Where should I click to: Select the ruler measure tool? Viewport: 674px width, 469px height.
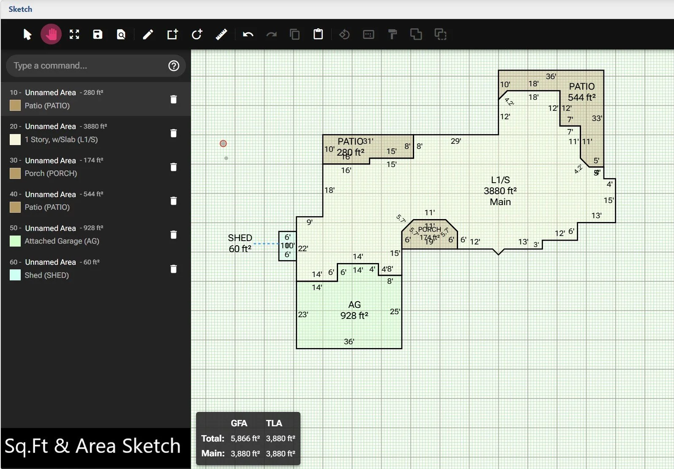click(221, 34)
